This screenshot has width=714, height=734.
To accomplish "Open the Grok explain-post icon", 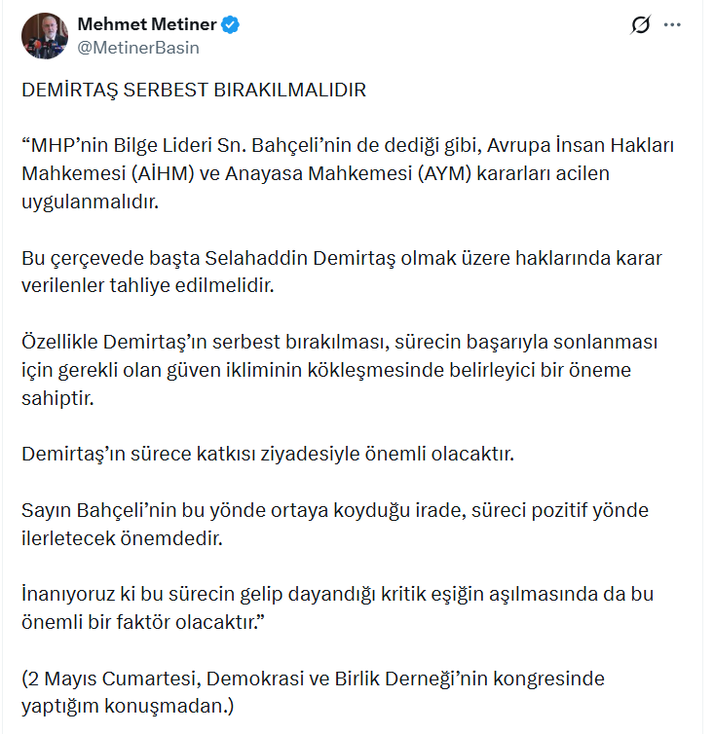I will (x=640, y=24).
